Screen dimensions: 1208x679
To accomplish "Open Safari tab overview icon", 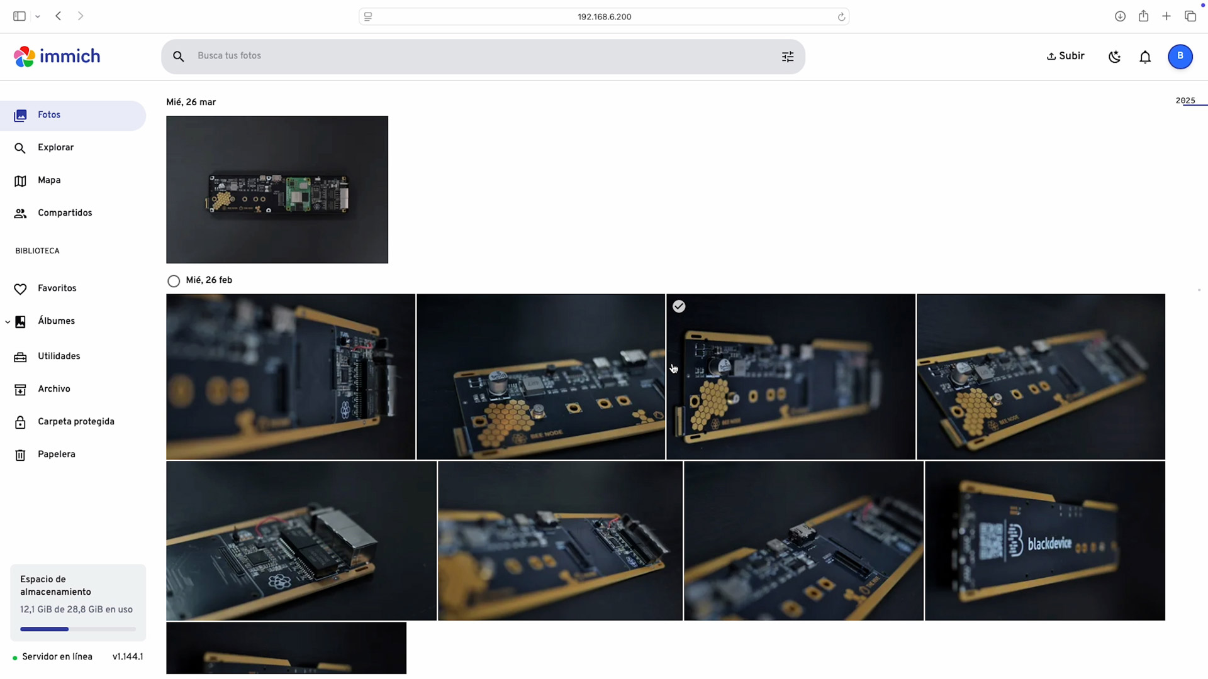I will (x=1190, y=16).
